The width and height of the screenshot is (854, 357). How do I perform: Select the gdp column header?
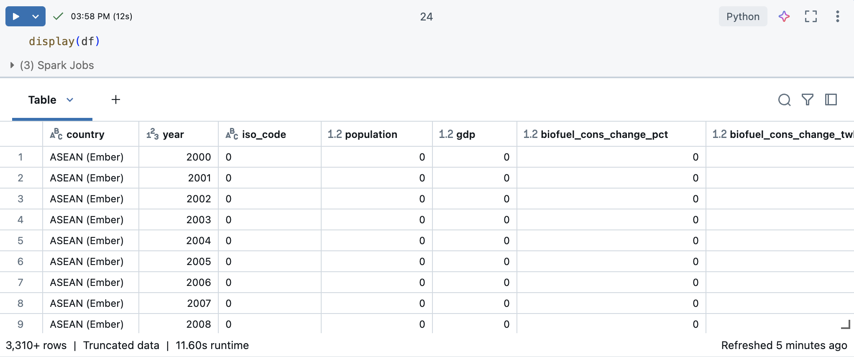[x=465, y=135]
